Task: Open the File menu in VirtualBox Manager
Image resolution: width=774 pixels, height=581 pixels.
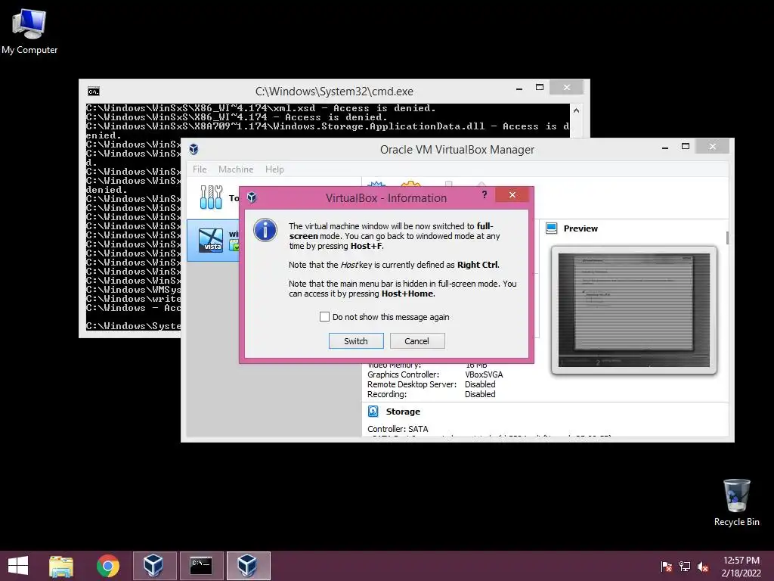Action: [x=200, y=169]
